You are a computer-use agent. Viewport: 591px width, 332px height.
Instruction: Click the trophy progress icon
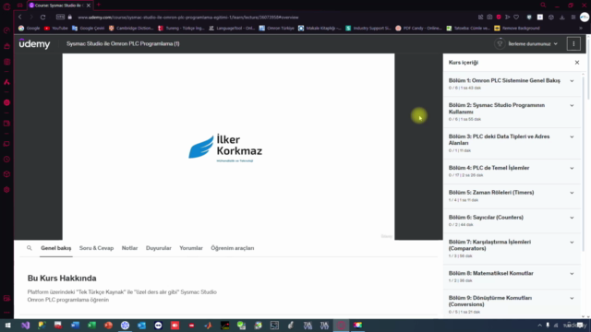coord(500,43)
